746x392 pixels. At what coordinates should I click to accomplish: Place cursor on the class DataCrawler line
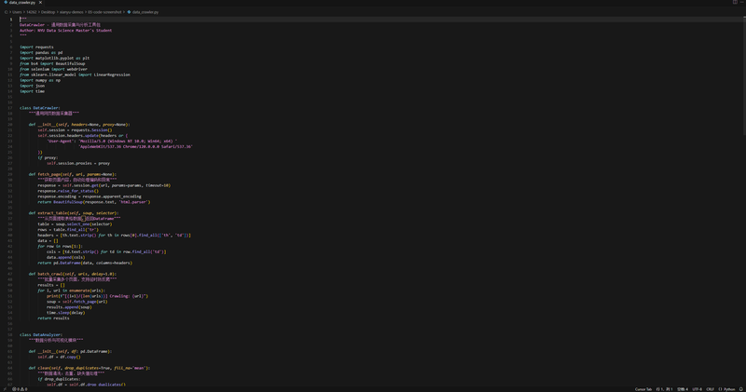pyautogui.click(x=40, y=108)
